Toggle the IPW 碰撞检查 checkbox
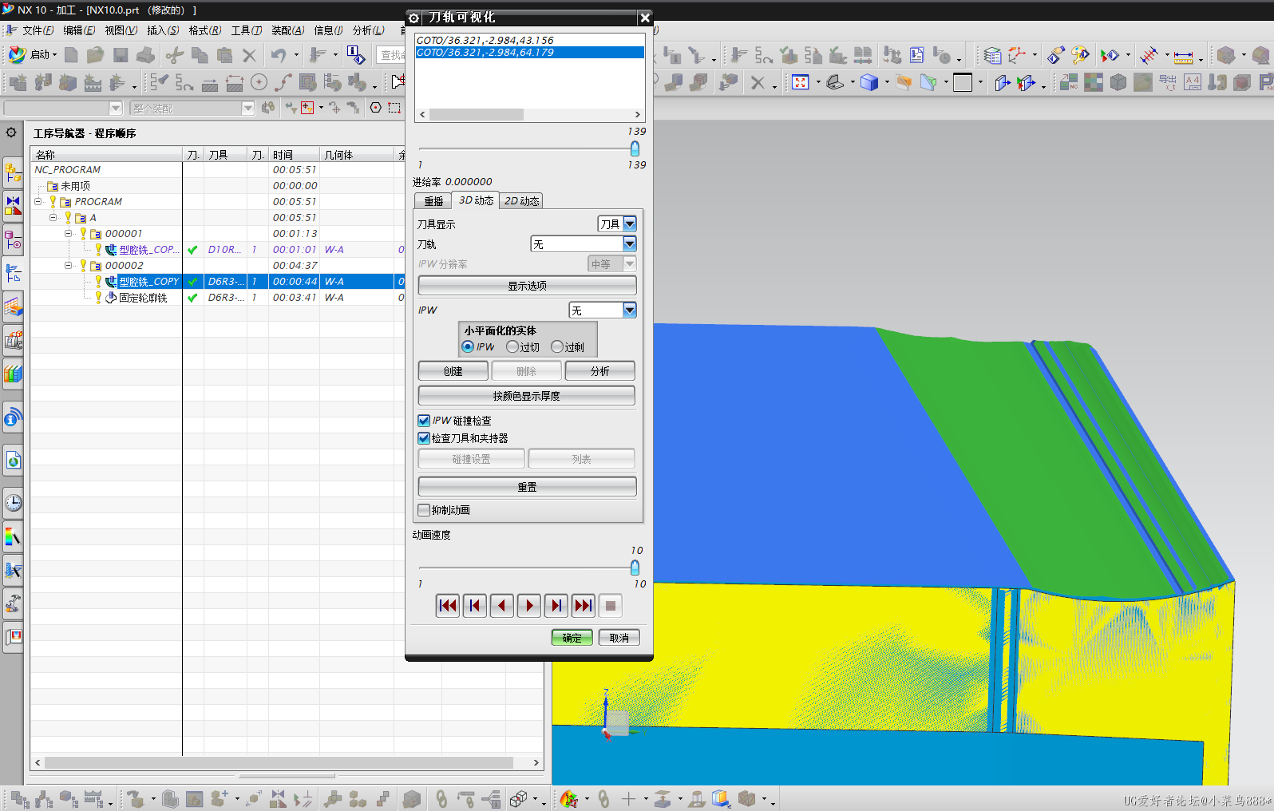The image size is (1274, 811). 424,421
